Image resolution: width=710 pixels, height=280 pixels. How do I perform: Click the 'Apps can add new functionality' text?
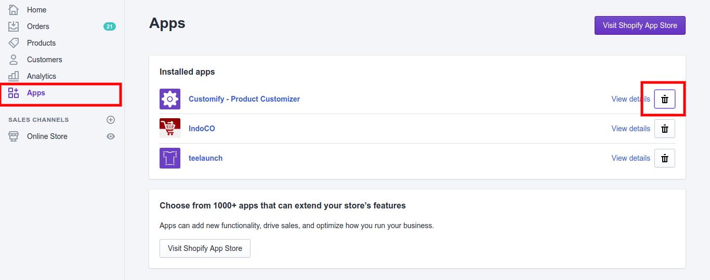pyautogui.click(x=297, y=226)
